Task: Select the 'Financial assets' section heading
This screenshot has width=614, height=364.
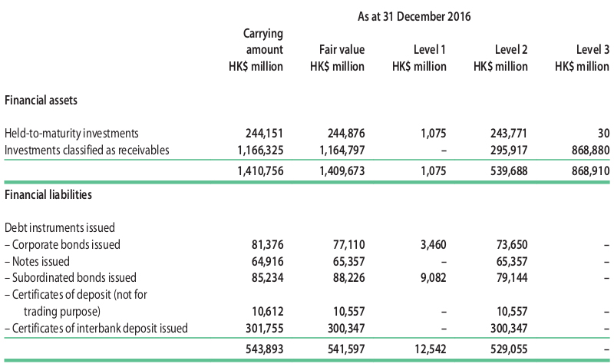Action: 41,101
